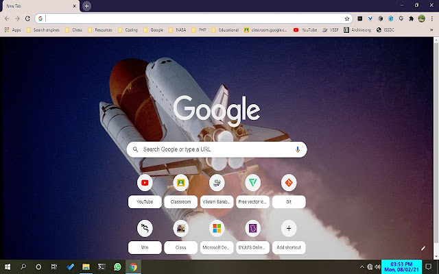Open WhatsApp from the taskbar
Viewport: 439px width, 274px height.
(117, 267)
